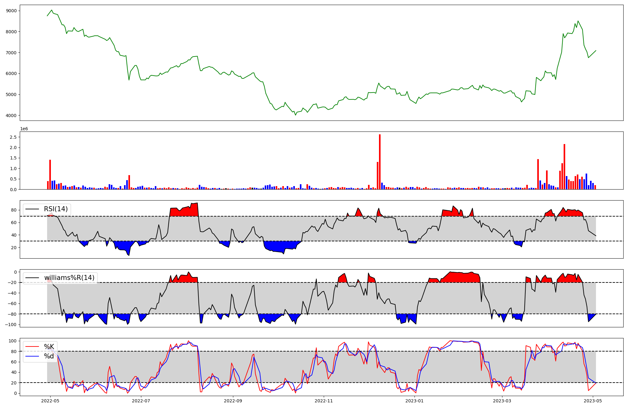
Task: Select the 2023-05 date tick label
Action: tap(593, 401)
